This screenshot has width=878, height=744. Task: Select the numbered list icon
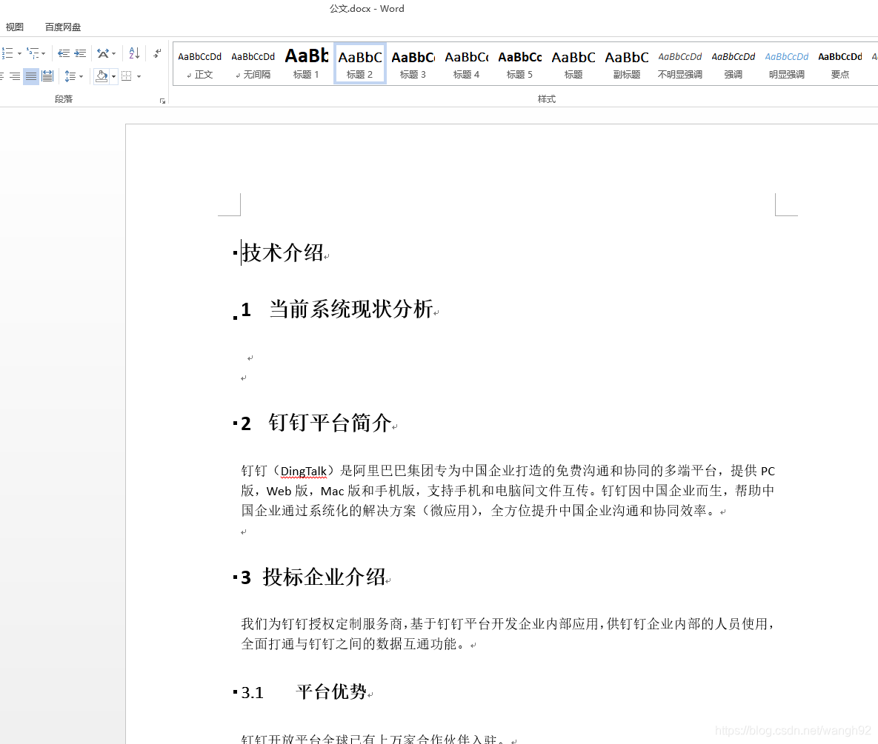[7, 53]
